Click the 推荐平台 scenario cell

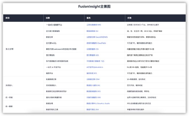coord(50,73)
